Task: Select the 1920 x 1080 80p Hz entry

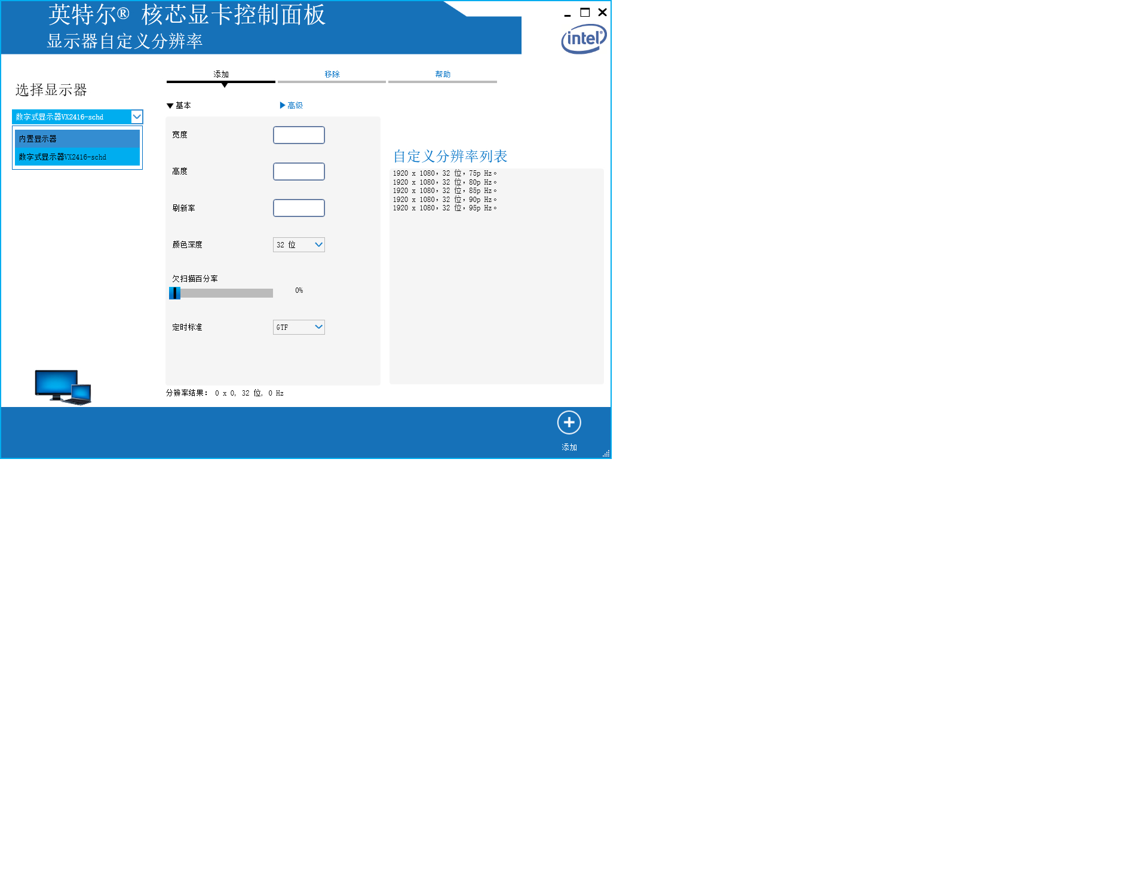Action: point(444,182)
